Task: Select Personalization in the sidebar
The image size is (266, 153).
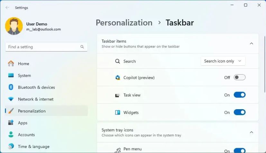Action: pyautogui.click(x=46, y=111)
